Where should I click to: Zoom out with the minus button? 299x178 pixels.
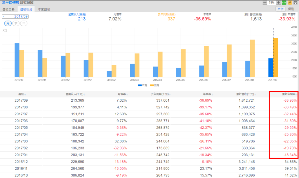click(x=265, y=3)
